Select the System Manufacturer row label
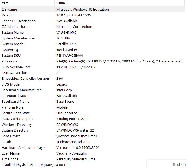The width and height of the screenshot is (187, 168). (x=19, y=38)
